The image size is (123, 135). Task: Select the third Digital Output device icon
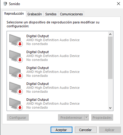pyautogui.click(x=16, y=72)
